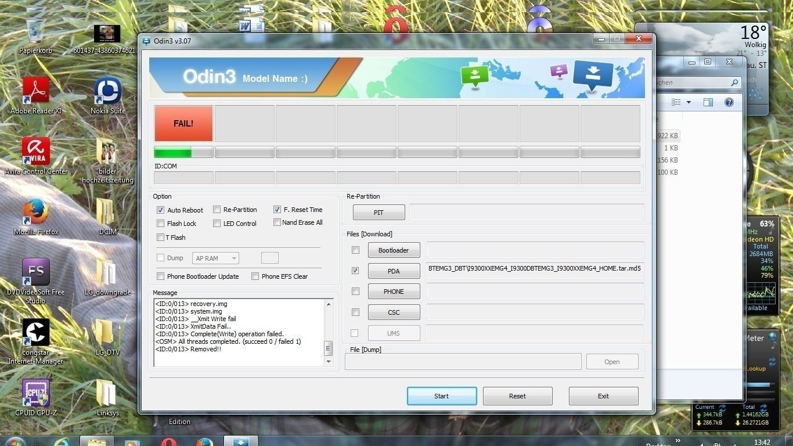
Task: Open Firefox from the taskbar
Action: pos(204,442)
